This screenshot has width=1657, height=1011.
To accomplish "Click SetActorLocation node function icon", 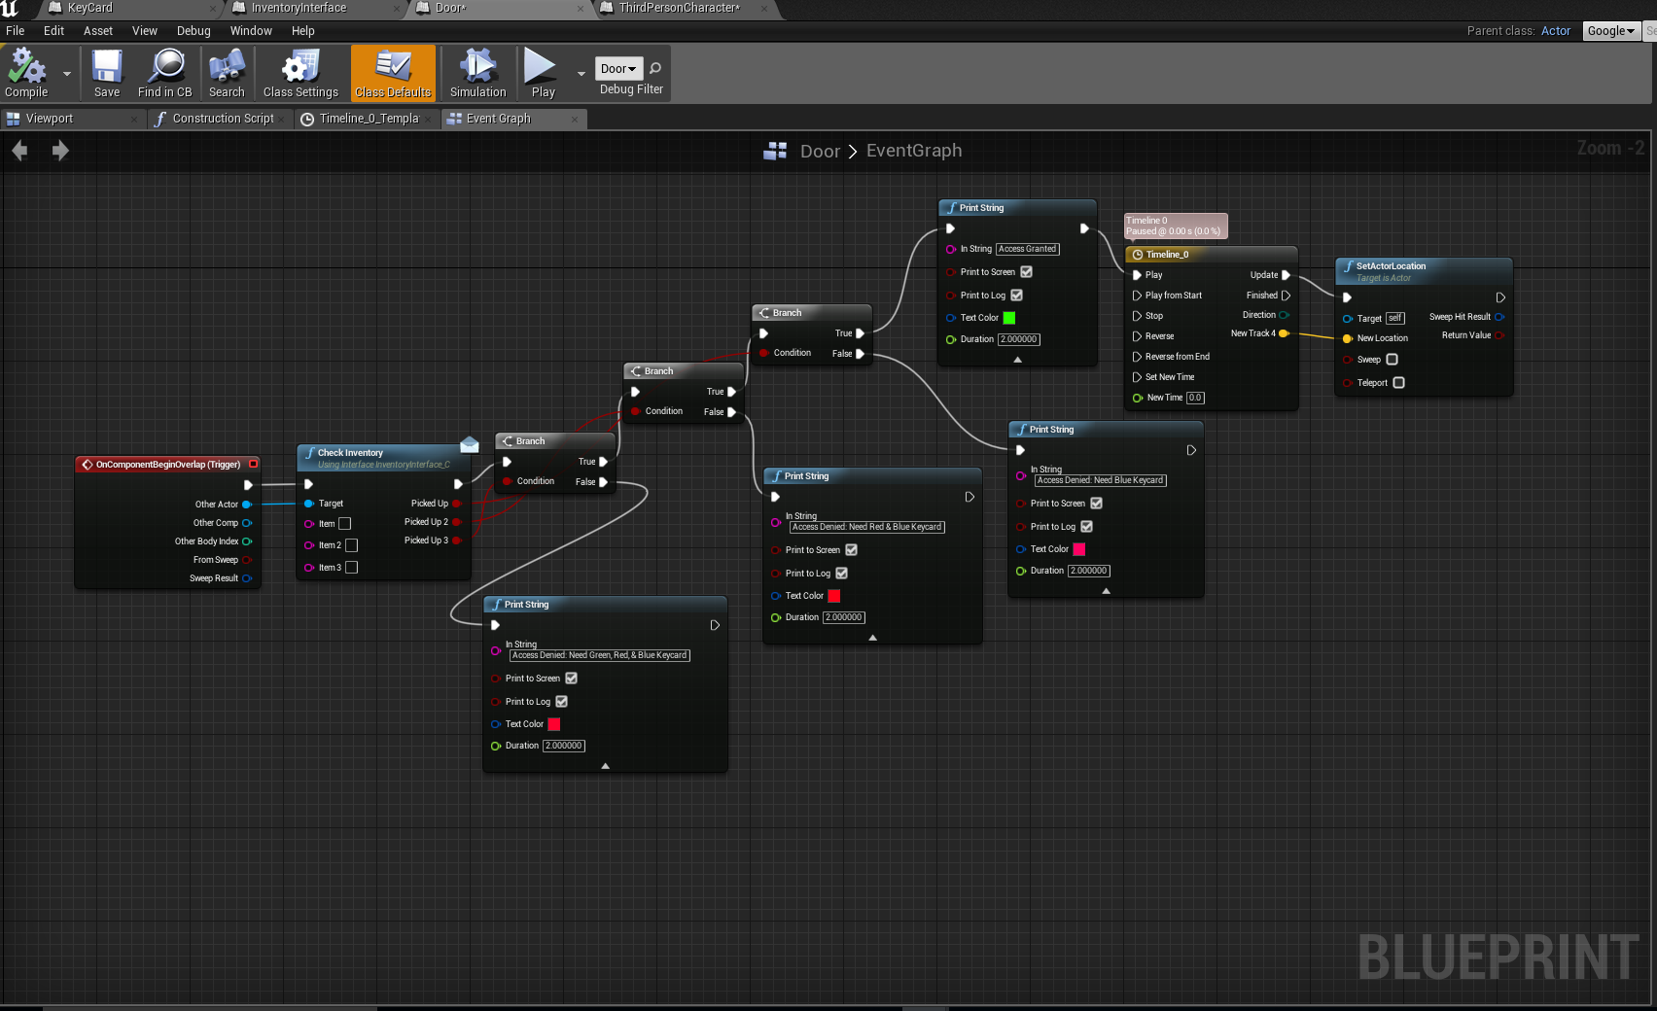I will pyautogui.click(x=1349, y=266).
